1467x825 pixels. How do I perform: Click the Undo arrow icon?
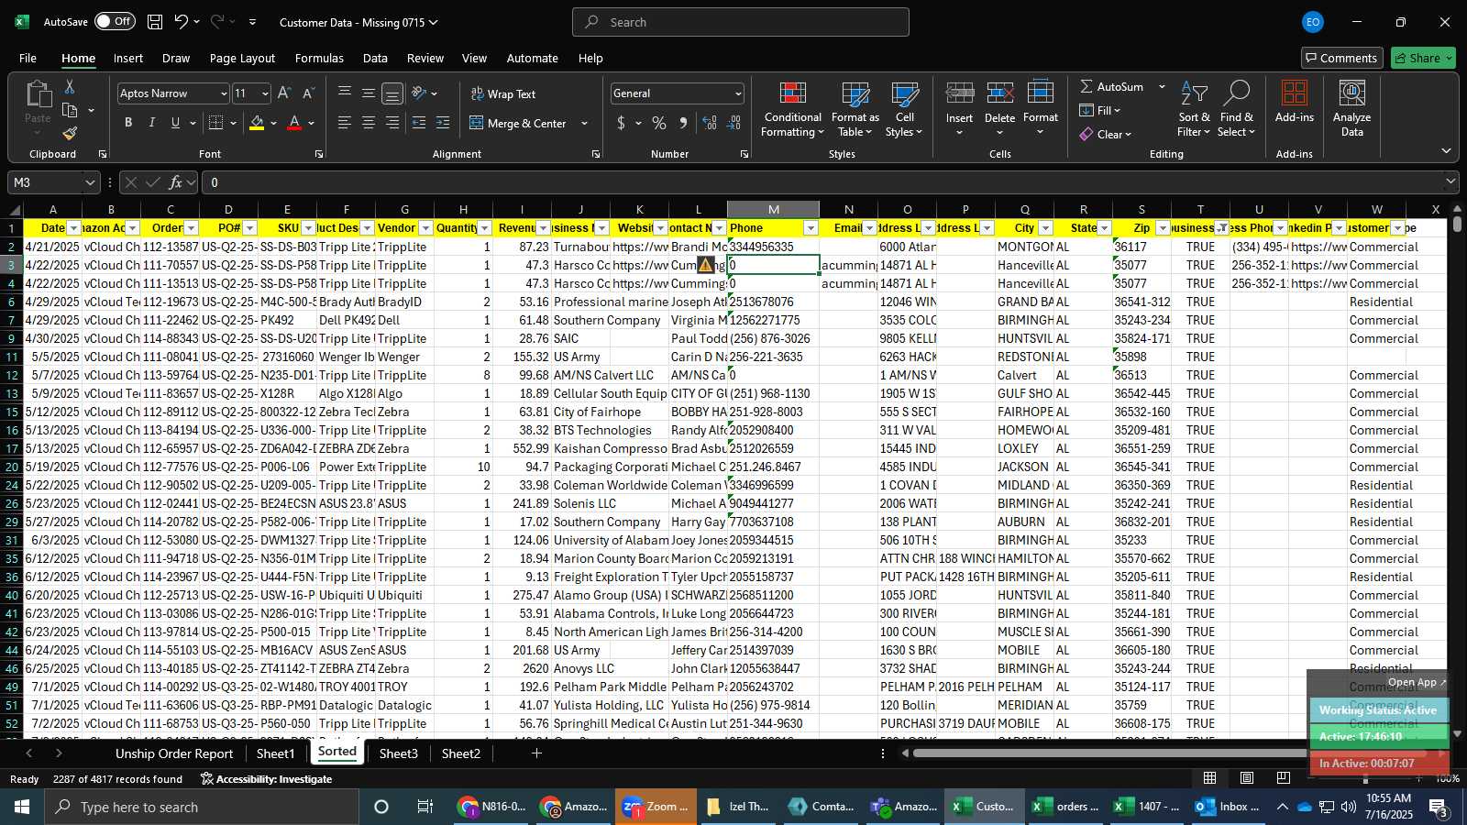182,22
